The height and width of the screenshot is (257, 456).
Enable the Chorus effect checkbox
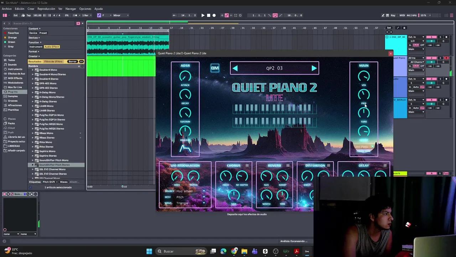pyautogui.click(x=247, y=166)
